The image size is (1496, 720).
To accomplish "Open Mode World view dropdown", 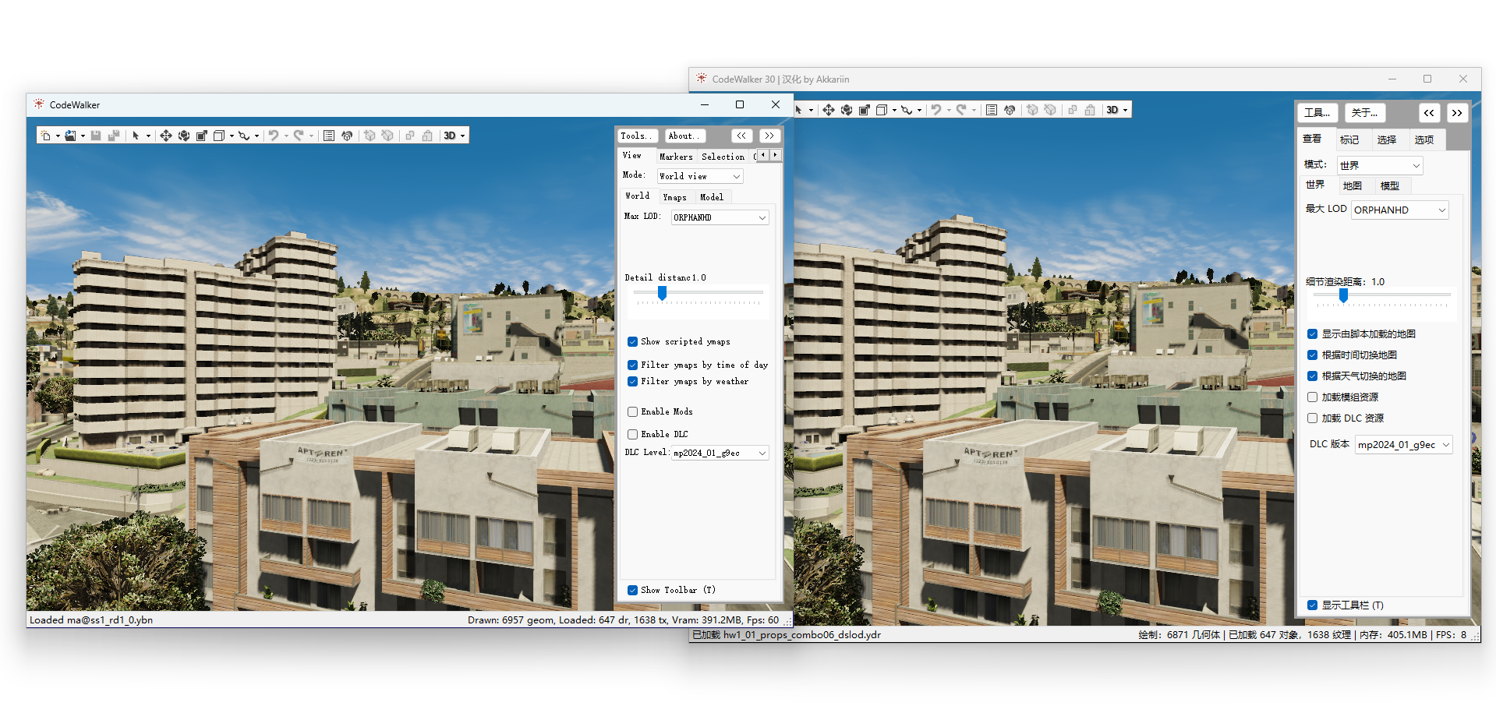I will tap(700, 176).
